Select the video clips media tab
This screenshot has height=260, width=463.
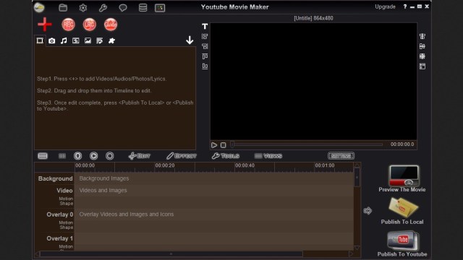pos(40,40)
